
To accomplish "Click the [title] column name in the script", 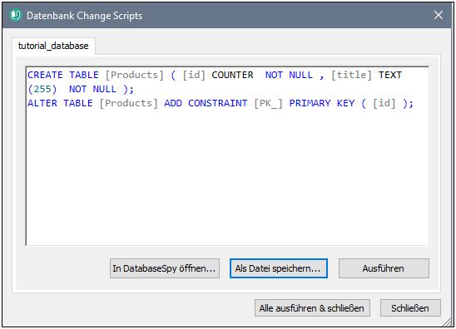I will pos(352,75).
